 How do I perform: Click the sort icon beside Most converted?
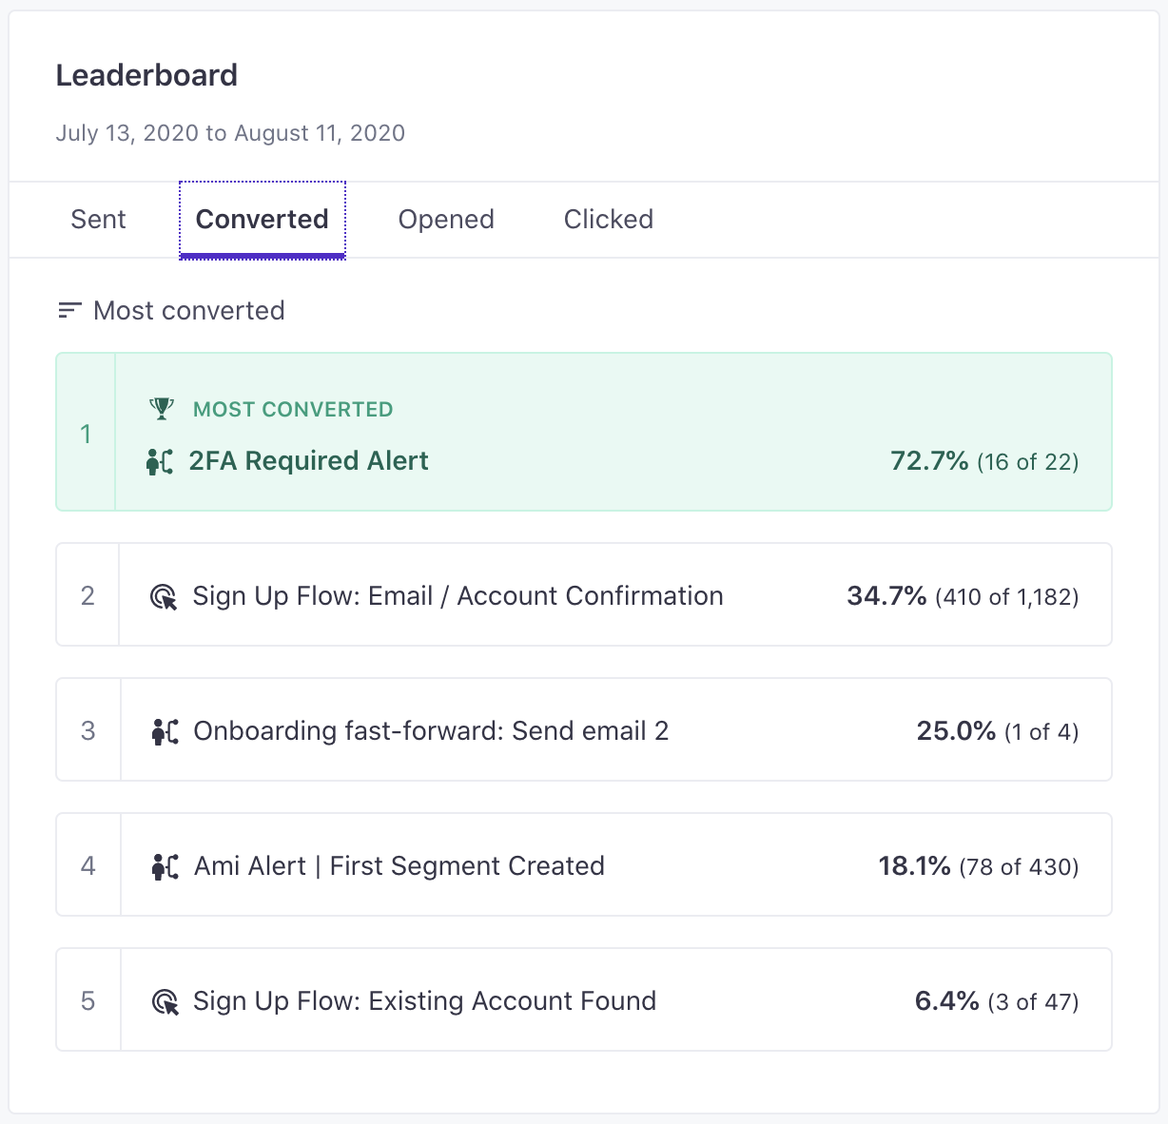click(x=69, y=310)
